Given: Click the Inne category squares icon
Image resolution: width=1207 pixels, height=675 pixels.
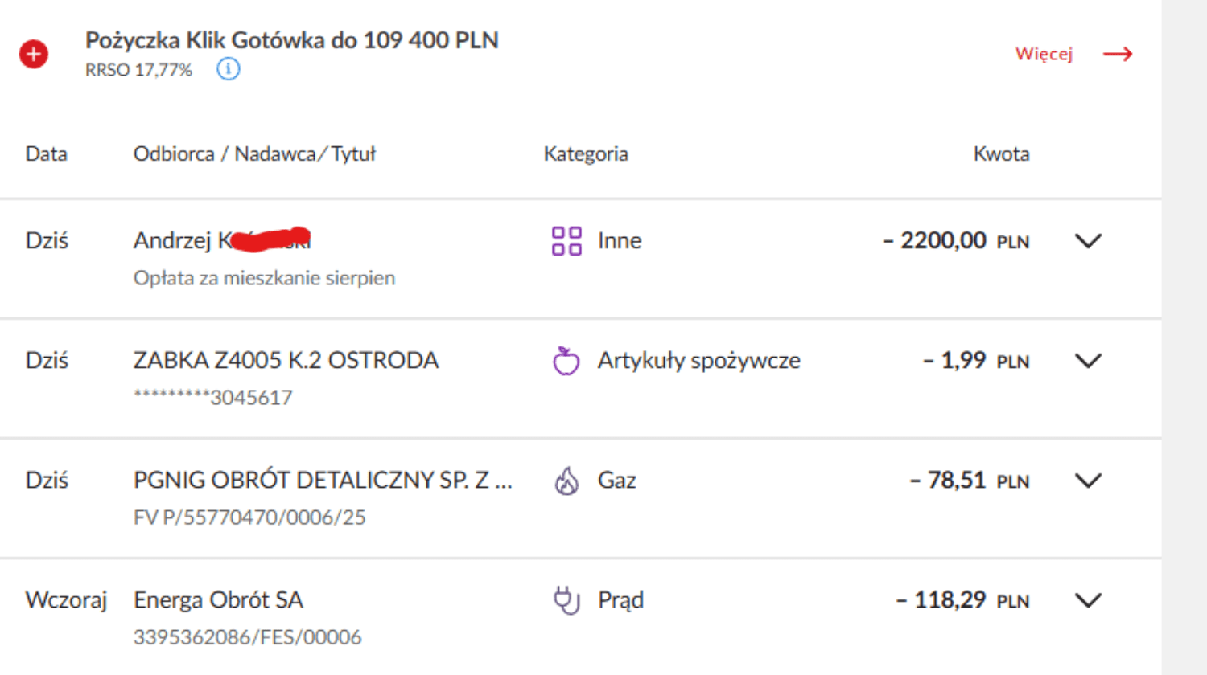Looking at the screenshot, I should (566, 240).
